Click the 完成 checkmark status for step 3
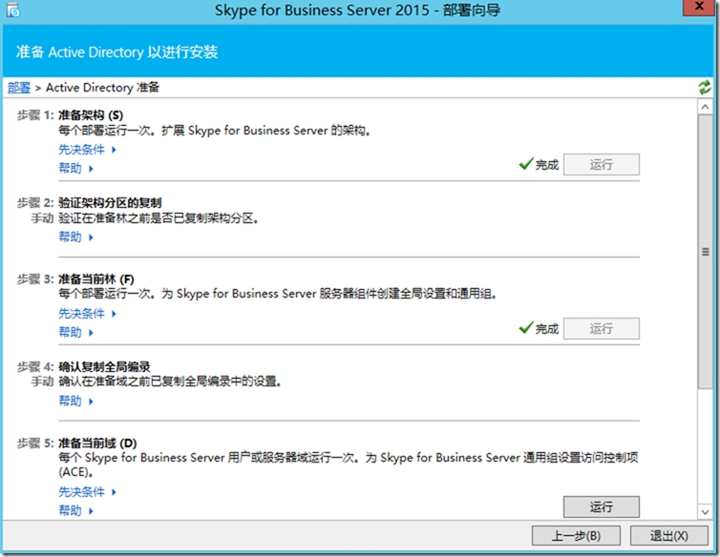The image size is (720, 557). pyautogui.click(x=539, y=328)
